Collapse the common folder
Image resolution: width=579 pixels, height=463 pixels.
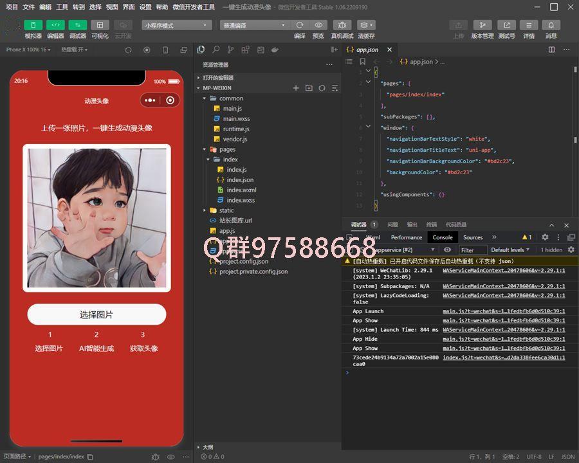[x=204, y=98]
